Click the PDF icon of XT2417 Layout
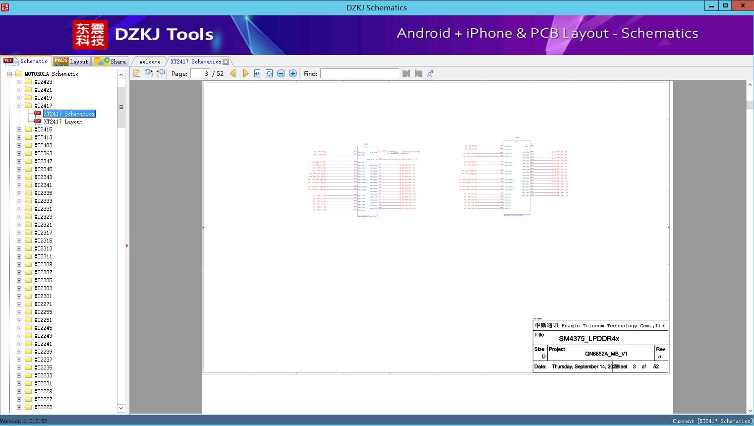This screenshot has width=754, height=426. tap(37, 121)
